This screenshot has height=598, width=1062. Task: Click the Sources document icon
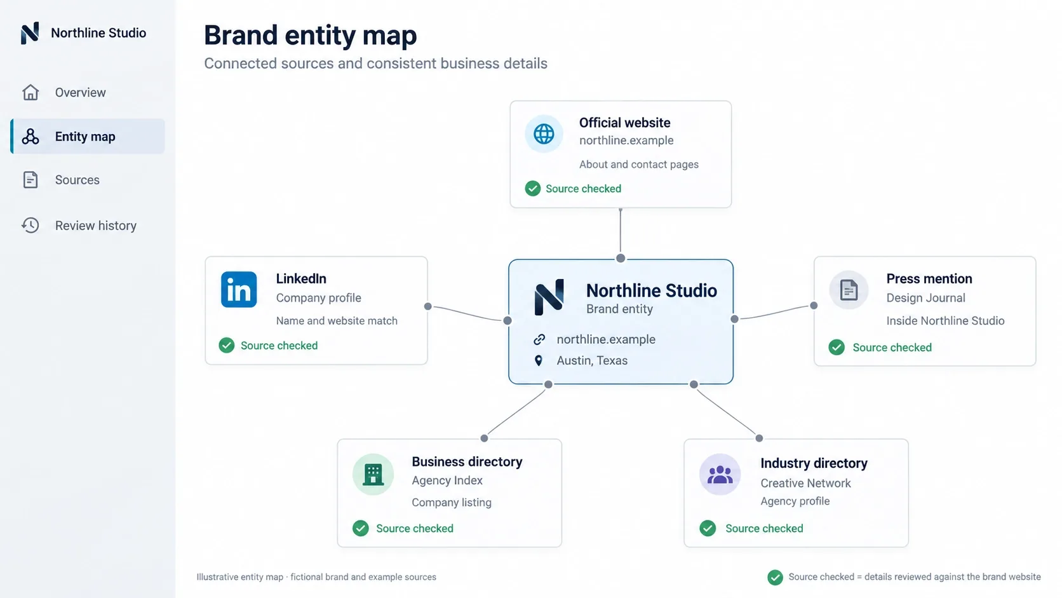tap(30, 180)
